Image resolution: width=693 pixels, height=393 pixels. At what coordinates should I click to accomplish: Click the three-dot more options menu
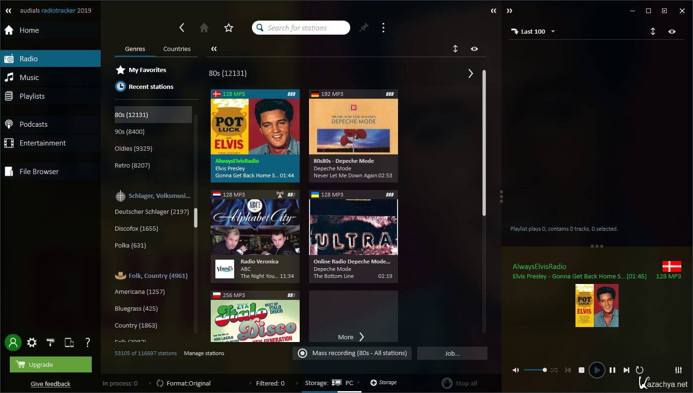point(383,28)
